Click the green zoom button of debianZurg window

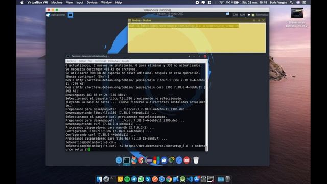(x=57, y=10)
